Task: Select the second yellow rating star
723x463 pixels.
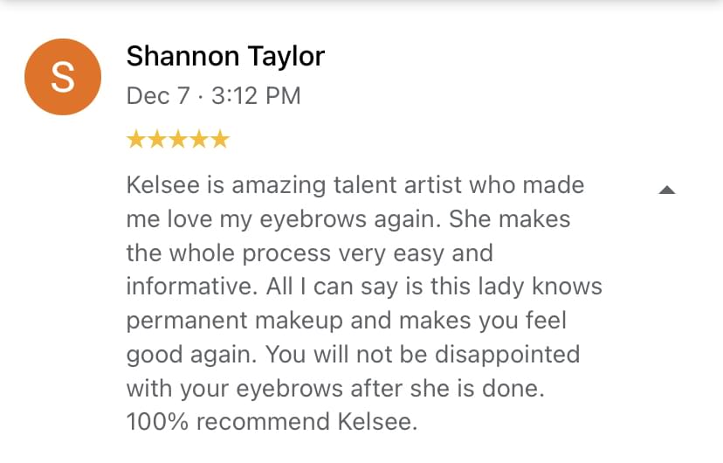Action: [157, 139]
